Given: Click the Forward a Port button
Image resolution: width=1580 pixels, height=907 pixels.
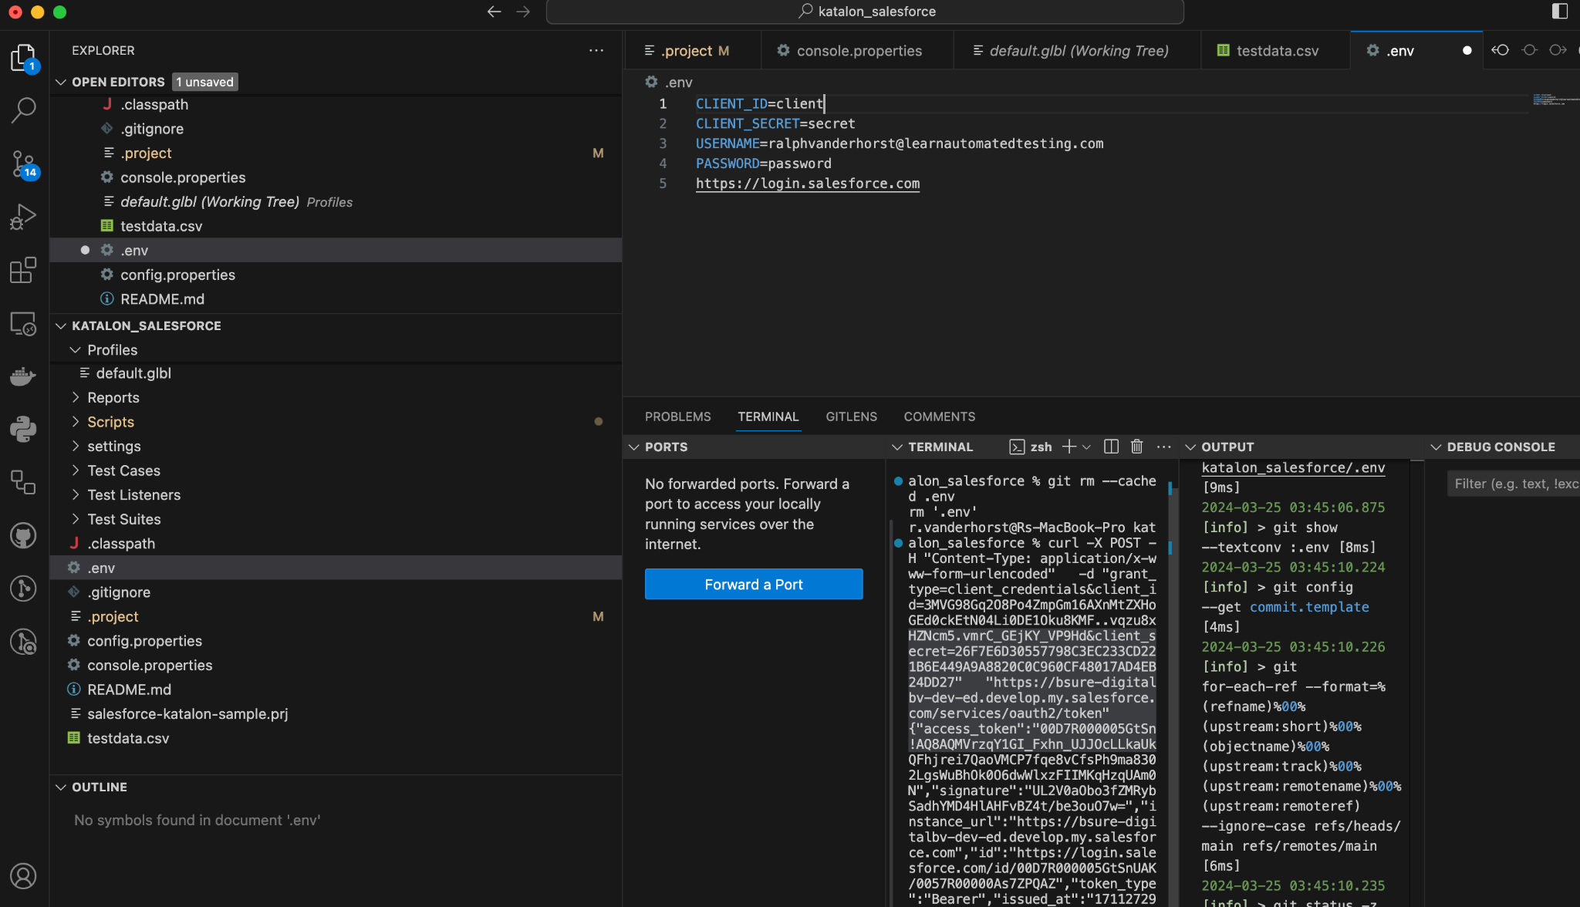Looking at the screenshot, I should tap(753, 585).
